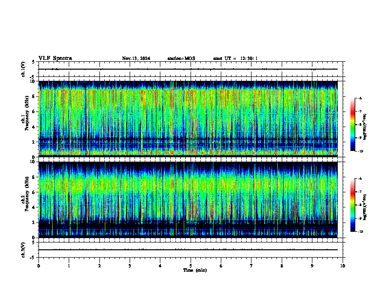This screenshot has width=386, height=298.
Task: Click the ch.3 voltage waveform trace
Action: 188,250
